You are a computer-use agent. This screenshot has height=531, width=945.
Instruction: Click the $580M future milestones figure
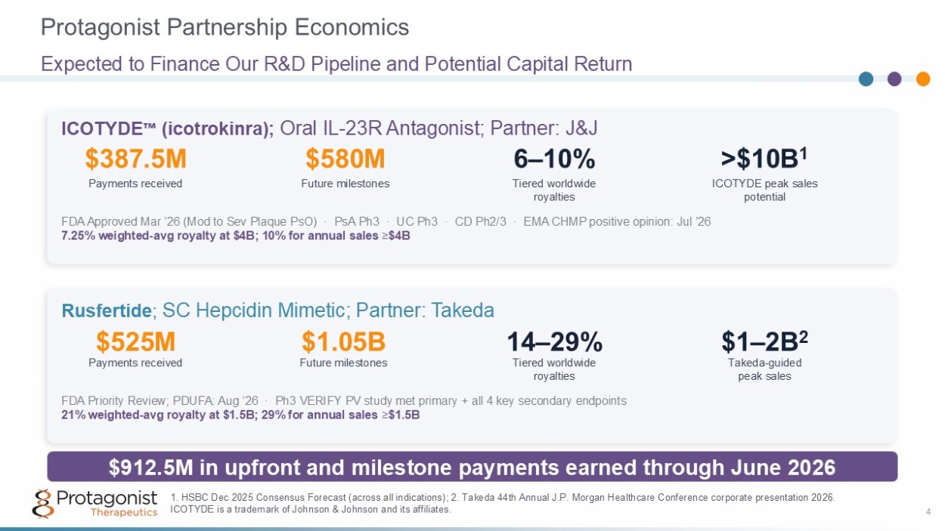tap(345, 159)
